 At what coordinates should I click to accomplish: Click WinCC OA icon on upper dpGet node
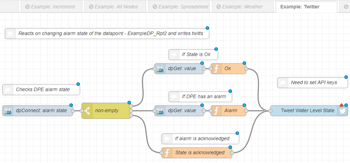(x=160, y=69)
